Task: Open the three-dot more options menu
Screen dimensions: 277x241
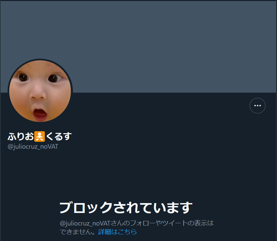Action: tap(258, 105)
